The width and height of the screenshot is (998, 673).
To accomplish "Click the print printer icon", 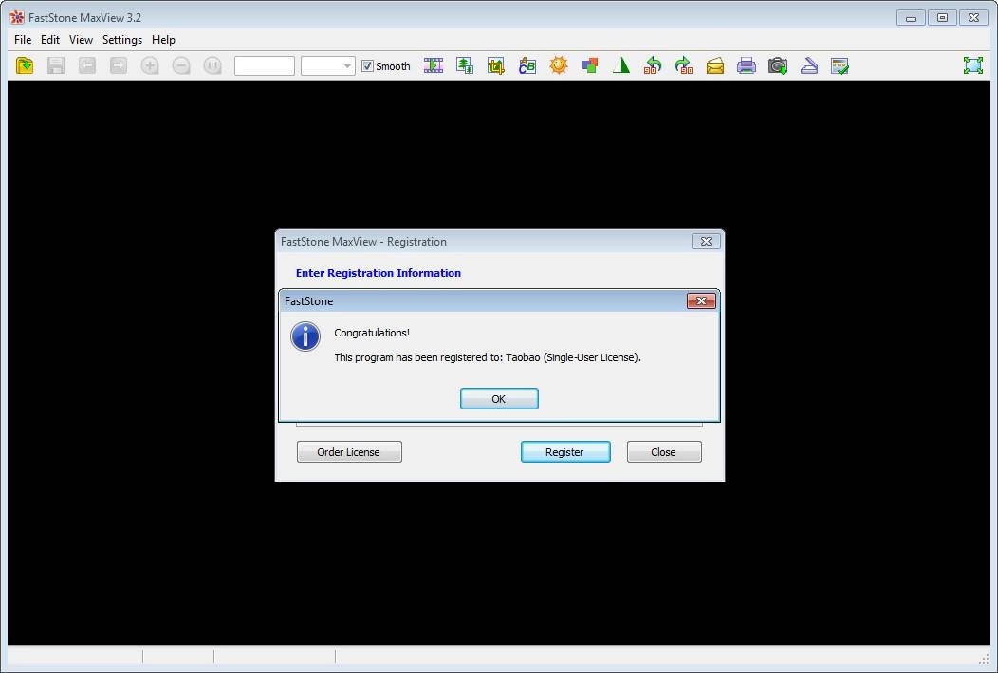I will click(746, 65).
